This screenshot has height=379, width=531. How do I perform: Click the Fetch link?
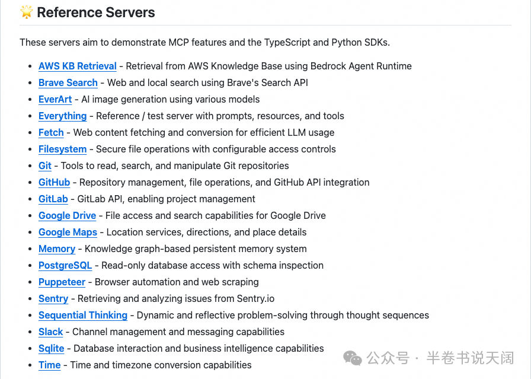[51, 133]
